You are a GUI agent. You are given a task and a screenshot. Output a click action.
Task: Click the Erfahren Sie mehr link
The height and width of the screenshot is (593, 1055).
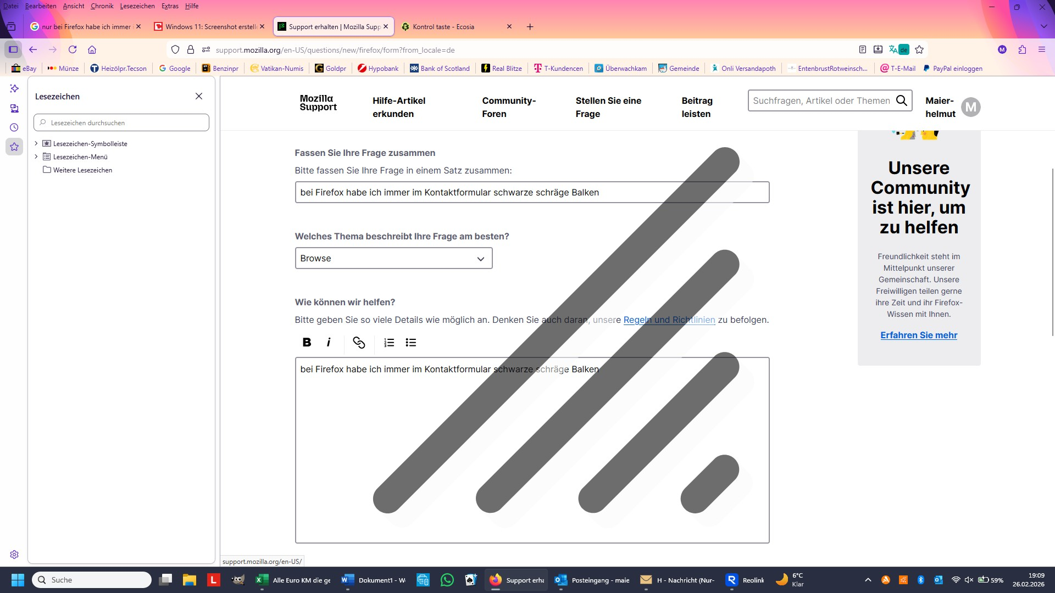point(919,335)
